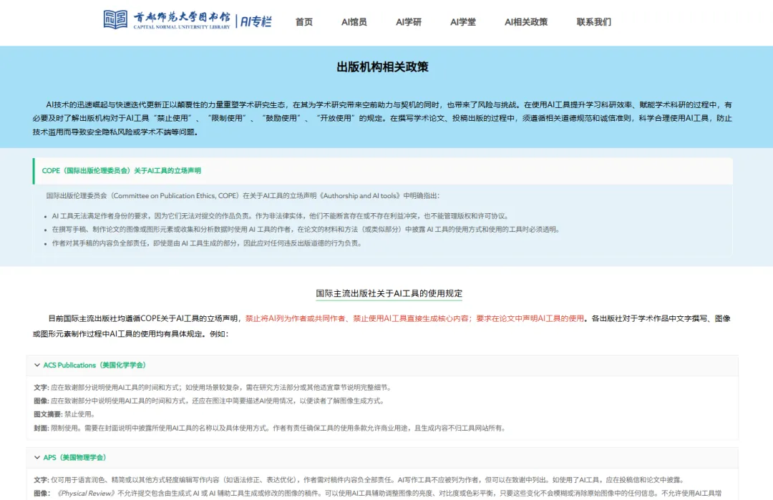
Task: Click the APS（美国物理学会）header title
Action: point(75,458)
